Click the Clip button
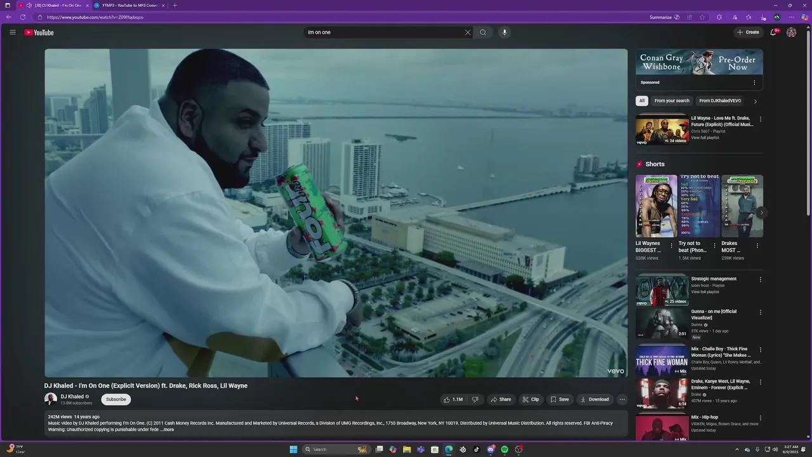 [x=530, y=399]
